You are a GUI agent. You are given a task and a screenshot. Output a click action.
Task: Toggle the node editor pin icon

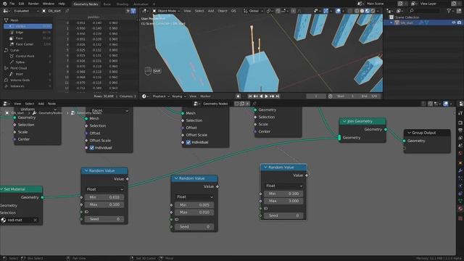(254, 104)
